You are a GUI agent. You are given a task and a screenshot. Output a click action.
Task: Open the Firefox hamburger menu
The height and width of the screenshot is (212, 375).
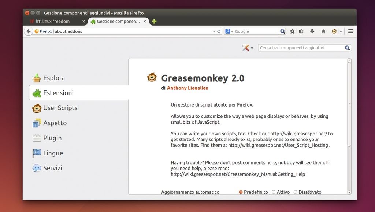(x=350, y=31)
